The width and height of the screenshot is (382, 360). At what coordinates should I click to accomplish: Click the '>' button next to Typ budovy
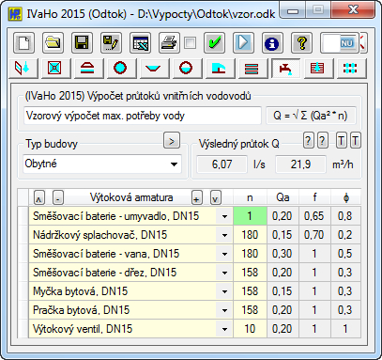[172, 141]
